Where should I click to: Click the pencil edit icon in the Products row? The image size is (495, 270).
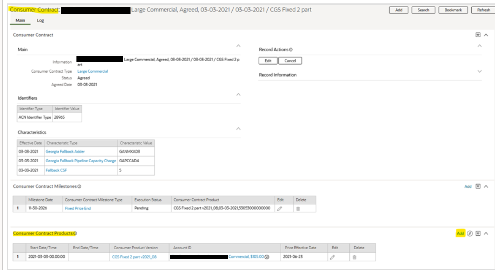pos(332,257)
